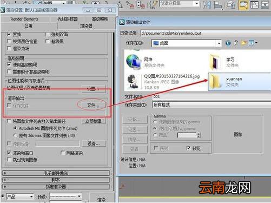Click the 立即创建 button
Image resolution: width=271 pixels, height=203 pixels.
pyautogui.click(x=93, y=121)
